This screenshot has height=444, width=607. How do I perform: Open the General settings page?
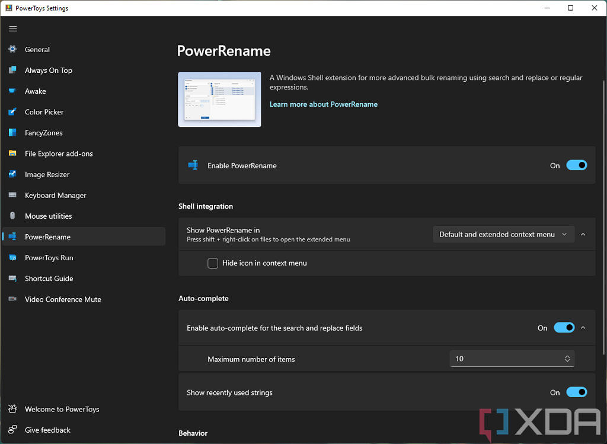click(37, 50)
